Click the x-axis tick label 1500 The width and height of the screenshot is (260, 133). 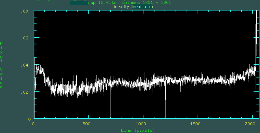[195, 124]
